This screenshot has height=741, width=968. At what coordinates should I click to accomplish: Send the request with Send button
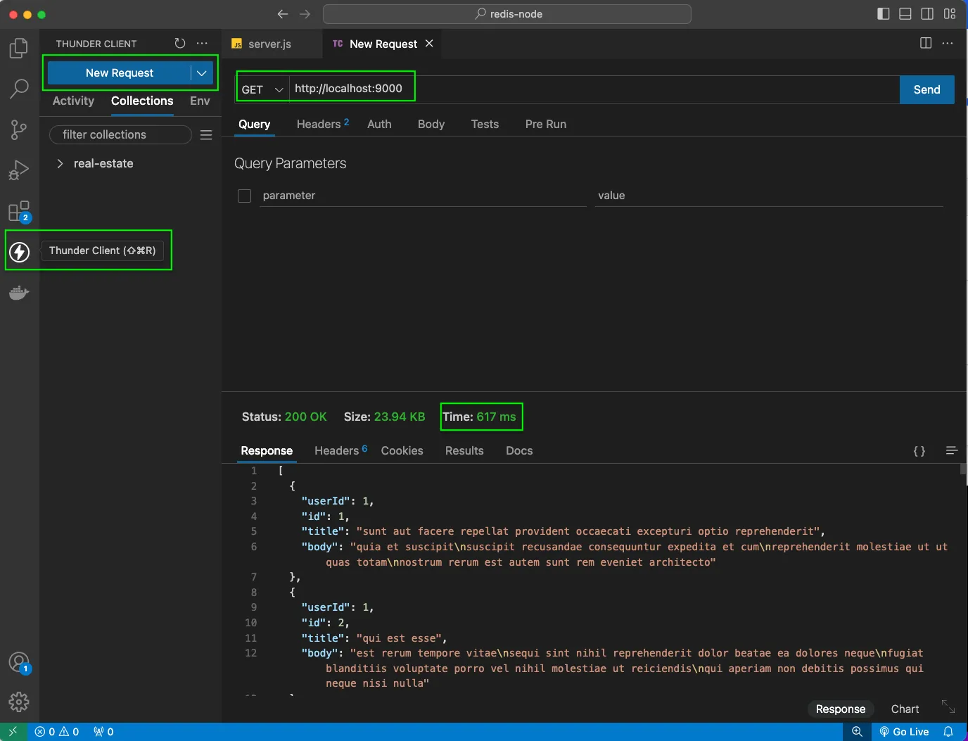926,89
